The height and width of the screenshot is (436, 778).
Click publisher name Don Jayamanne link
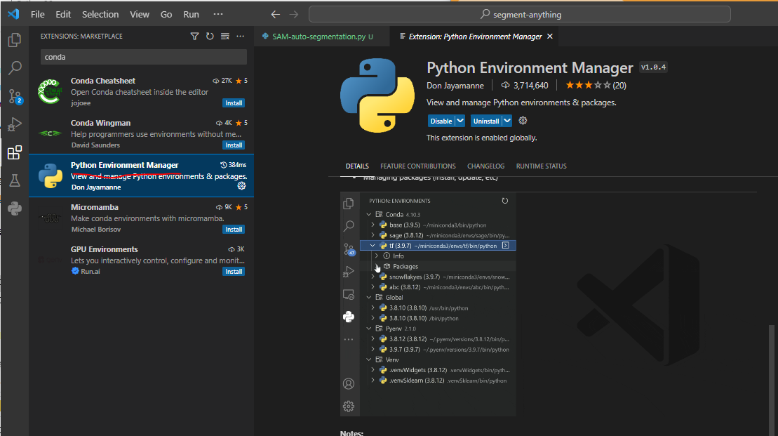tap(455, 86)
